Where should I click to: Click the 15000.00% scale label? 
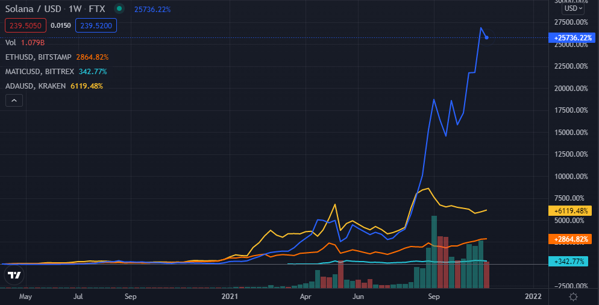pyautogui.click(x=571, y=132)
